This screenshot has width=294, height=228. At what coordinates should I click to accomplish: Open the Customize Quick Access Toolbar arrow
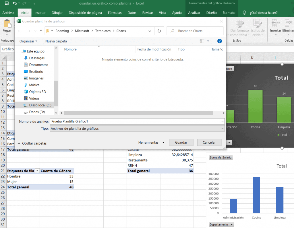point(34,3)
